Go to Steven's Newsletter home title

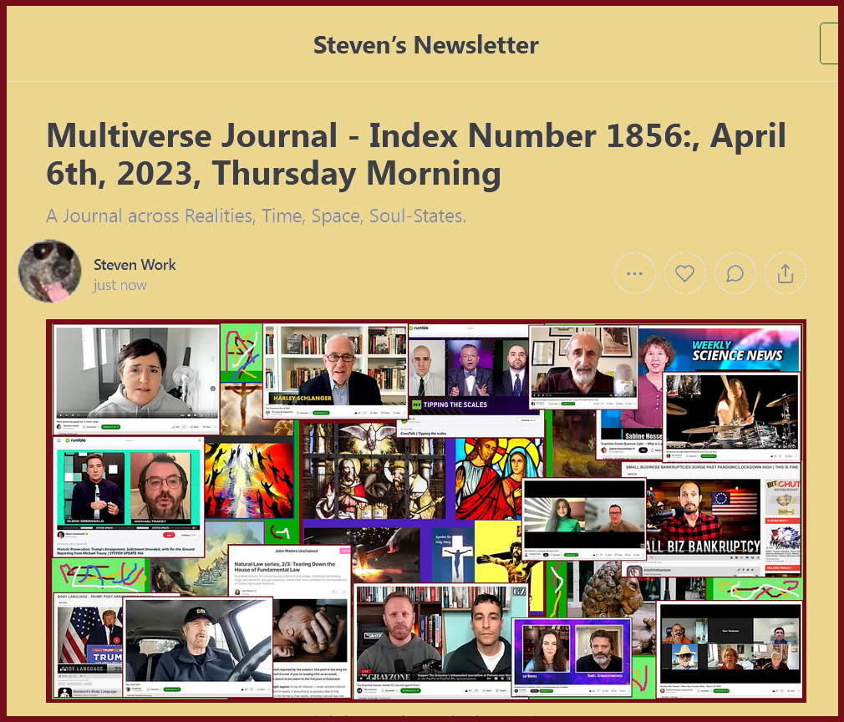coord(426,44)
